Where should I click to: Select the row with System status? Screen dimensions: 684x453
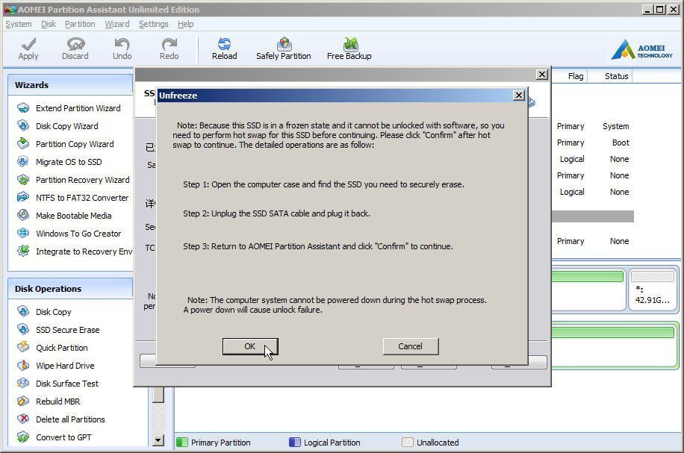(x=593, y=126)
